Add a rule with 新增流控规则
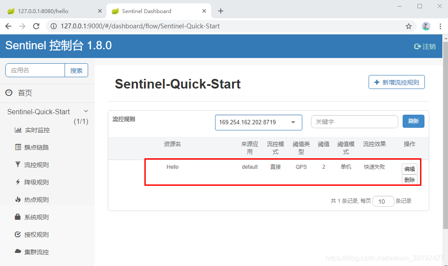448x266 pixels. [x=397, y=82]
